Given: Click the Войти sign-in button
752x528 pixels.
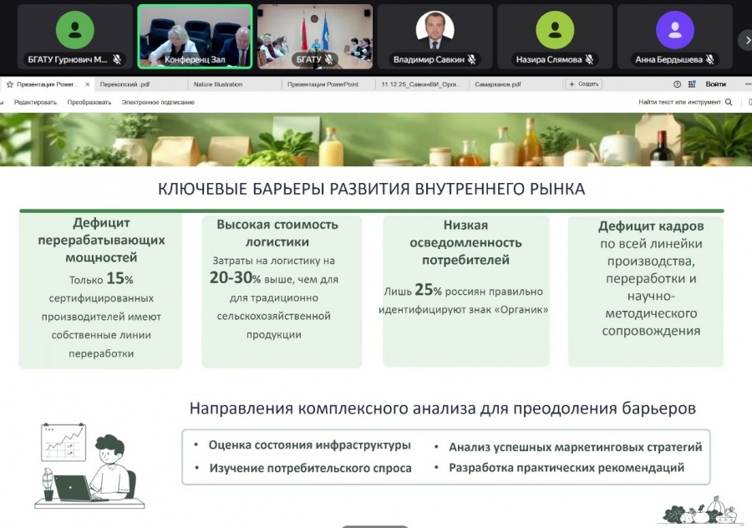Looking at the screenshot, I should pyautogui.click(x=715, y=84).
